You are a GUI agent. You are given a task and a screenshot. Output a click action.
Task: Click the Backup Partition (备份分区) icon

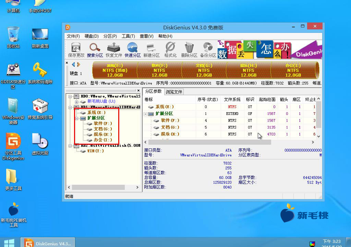tap(208, 50)
